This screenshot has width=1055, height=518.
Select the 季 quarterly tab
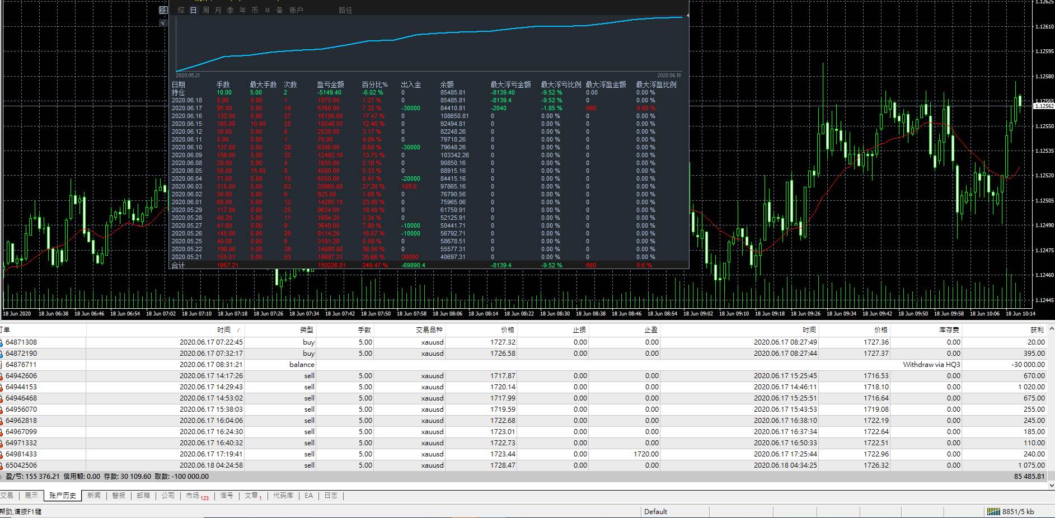pyautogui.click(x=230, y=10)
